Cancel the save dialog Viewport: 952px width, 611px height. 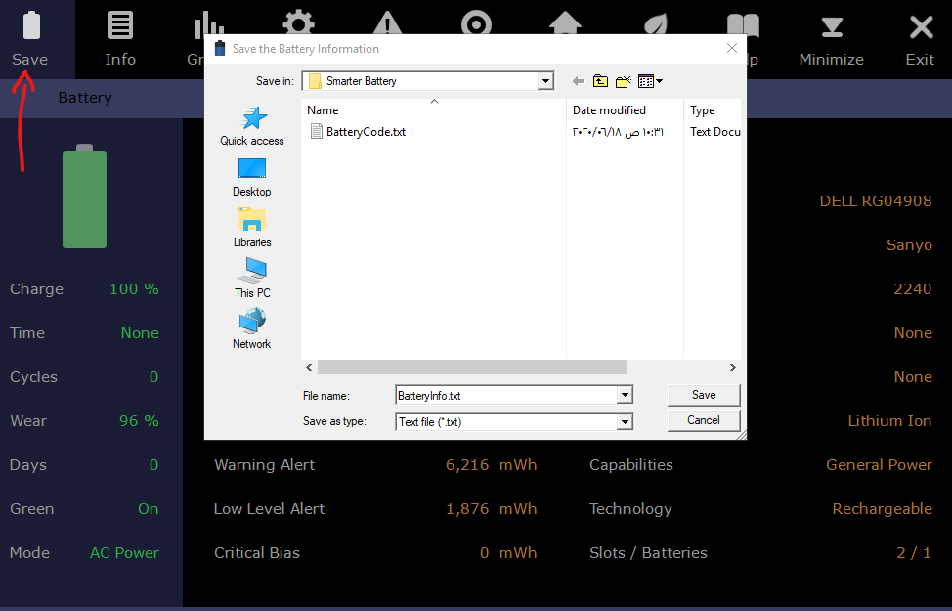[x=704, y=420]
